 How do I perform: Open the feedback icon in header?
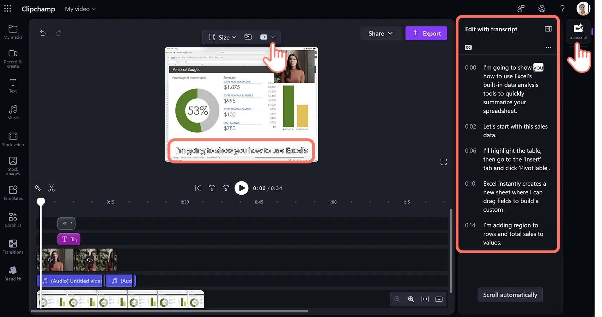tap(521, 8)
